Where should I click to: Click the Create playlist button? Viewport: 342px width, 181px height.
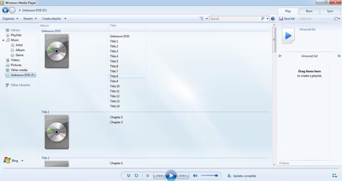[x=51, y=19]
